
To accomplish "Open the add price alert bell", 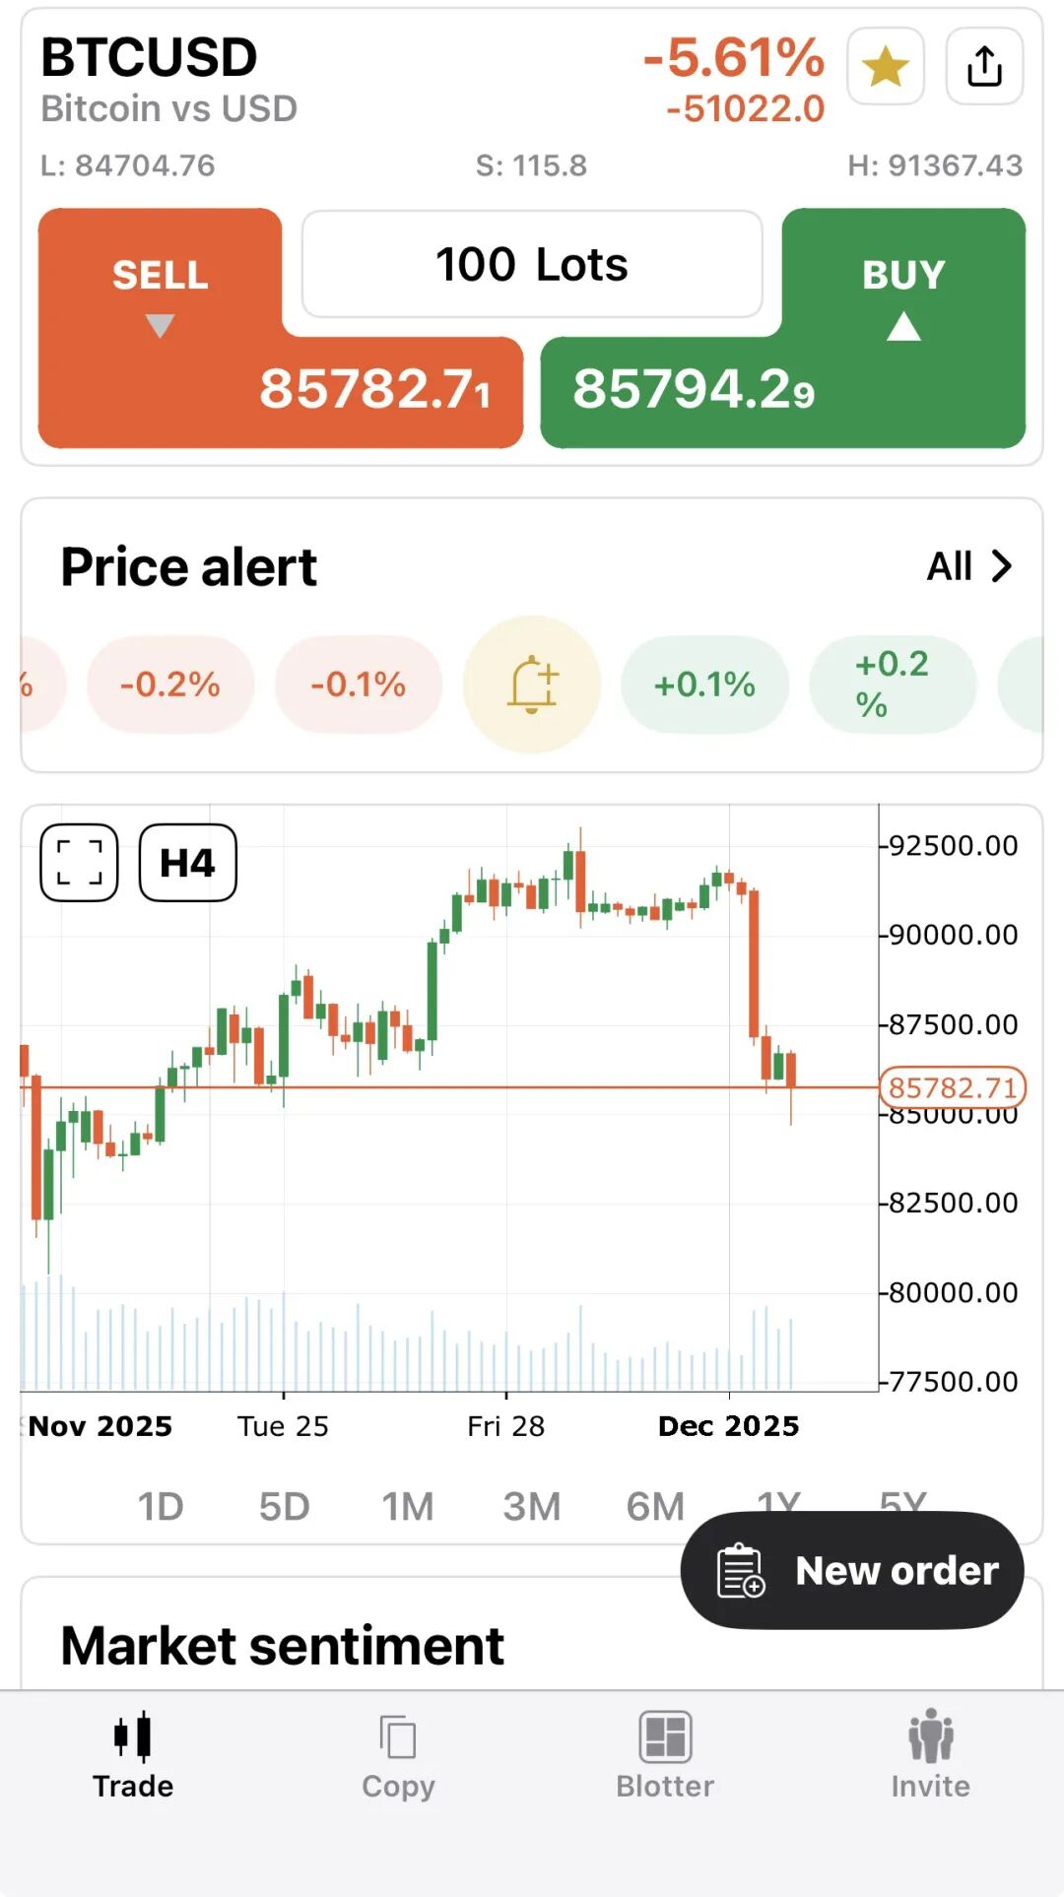I will 532,685.
